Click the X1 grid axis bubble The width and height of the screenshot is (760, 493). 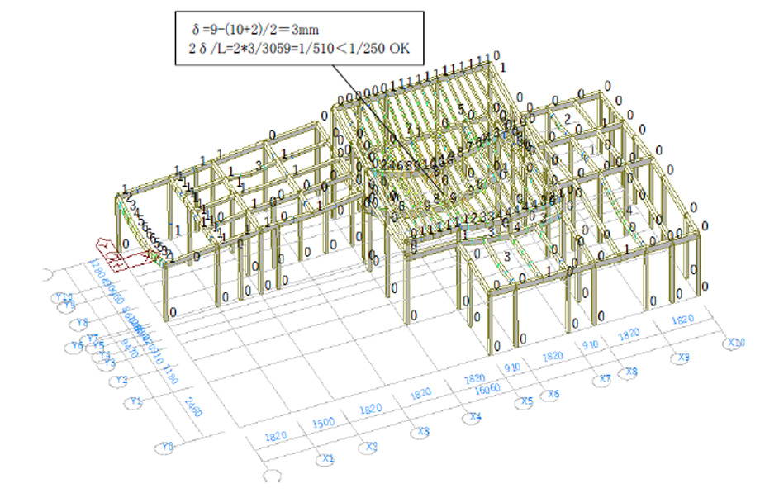click(x=328, y=457)
